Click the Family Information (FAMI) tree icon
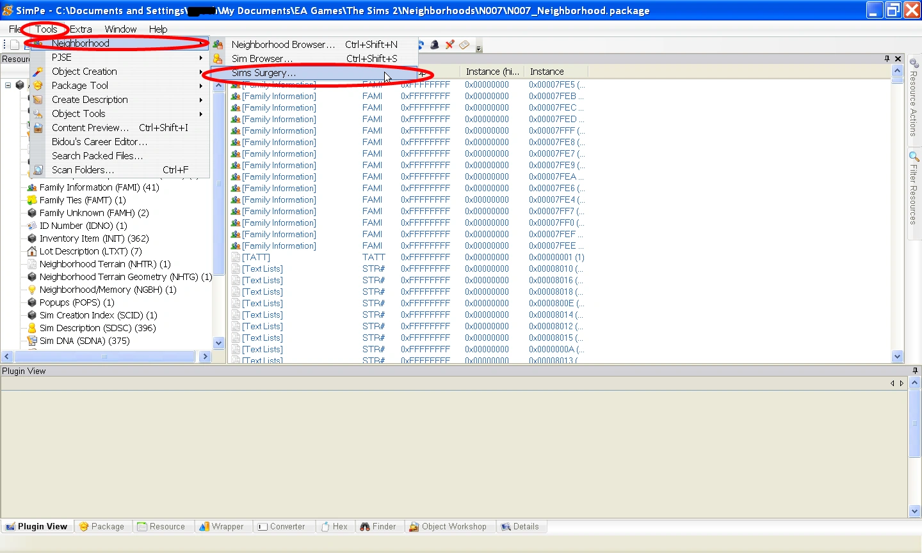This screenshot has height=553, width=922. (x=32, y=187)
